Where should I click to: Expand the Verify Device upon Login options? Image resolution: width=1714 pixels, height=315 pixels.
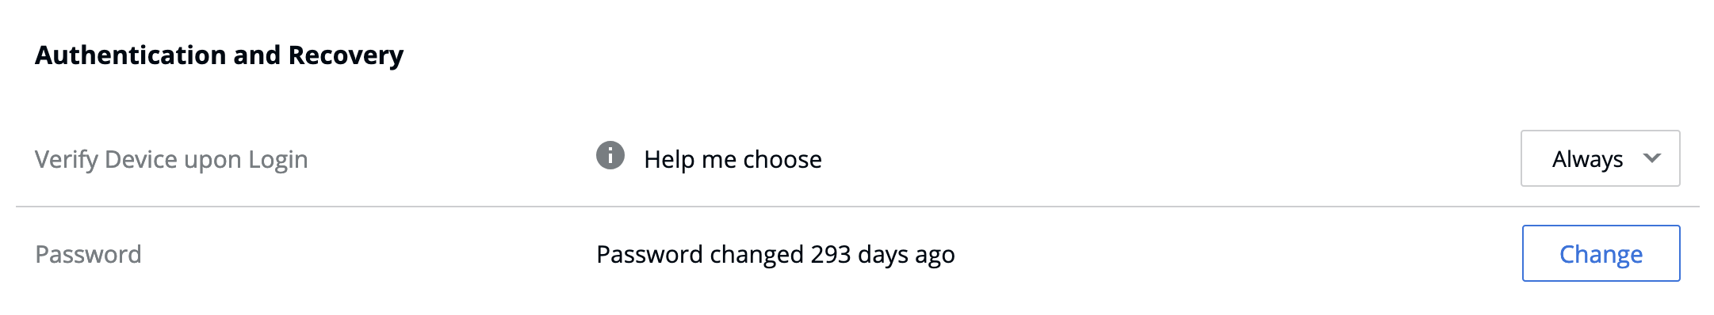click(1600, 158)
